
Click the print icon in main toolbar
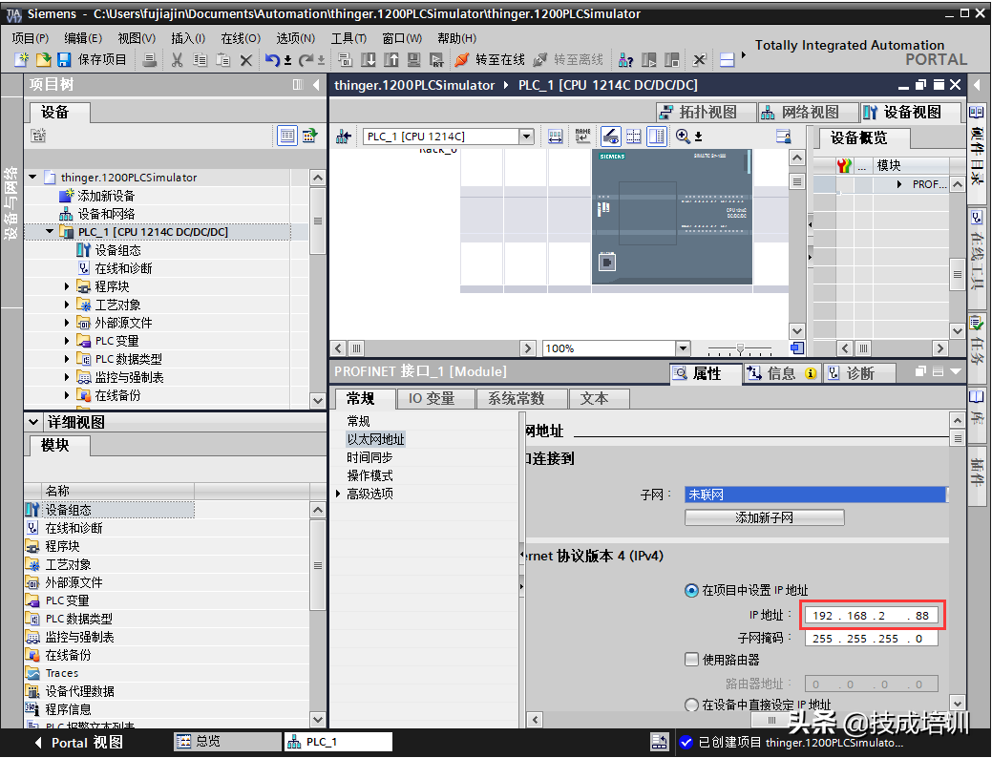point(150,59)
